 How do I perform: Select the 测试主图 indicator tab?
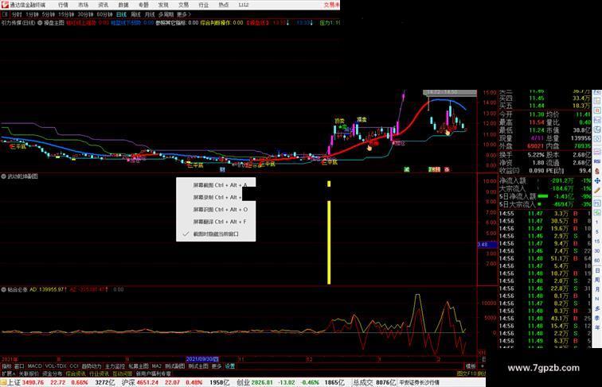click(198, 366)
